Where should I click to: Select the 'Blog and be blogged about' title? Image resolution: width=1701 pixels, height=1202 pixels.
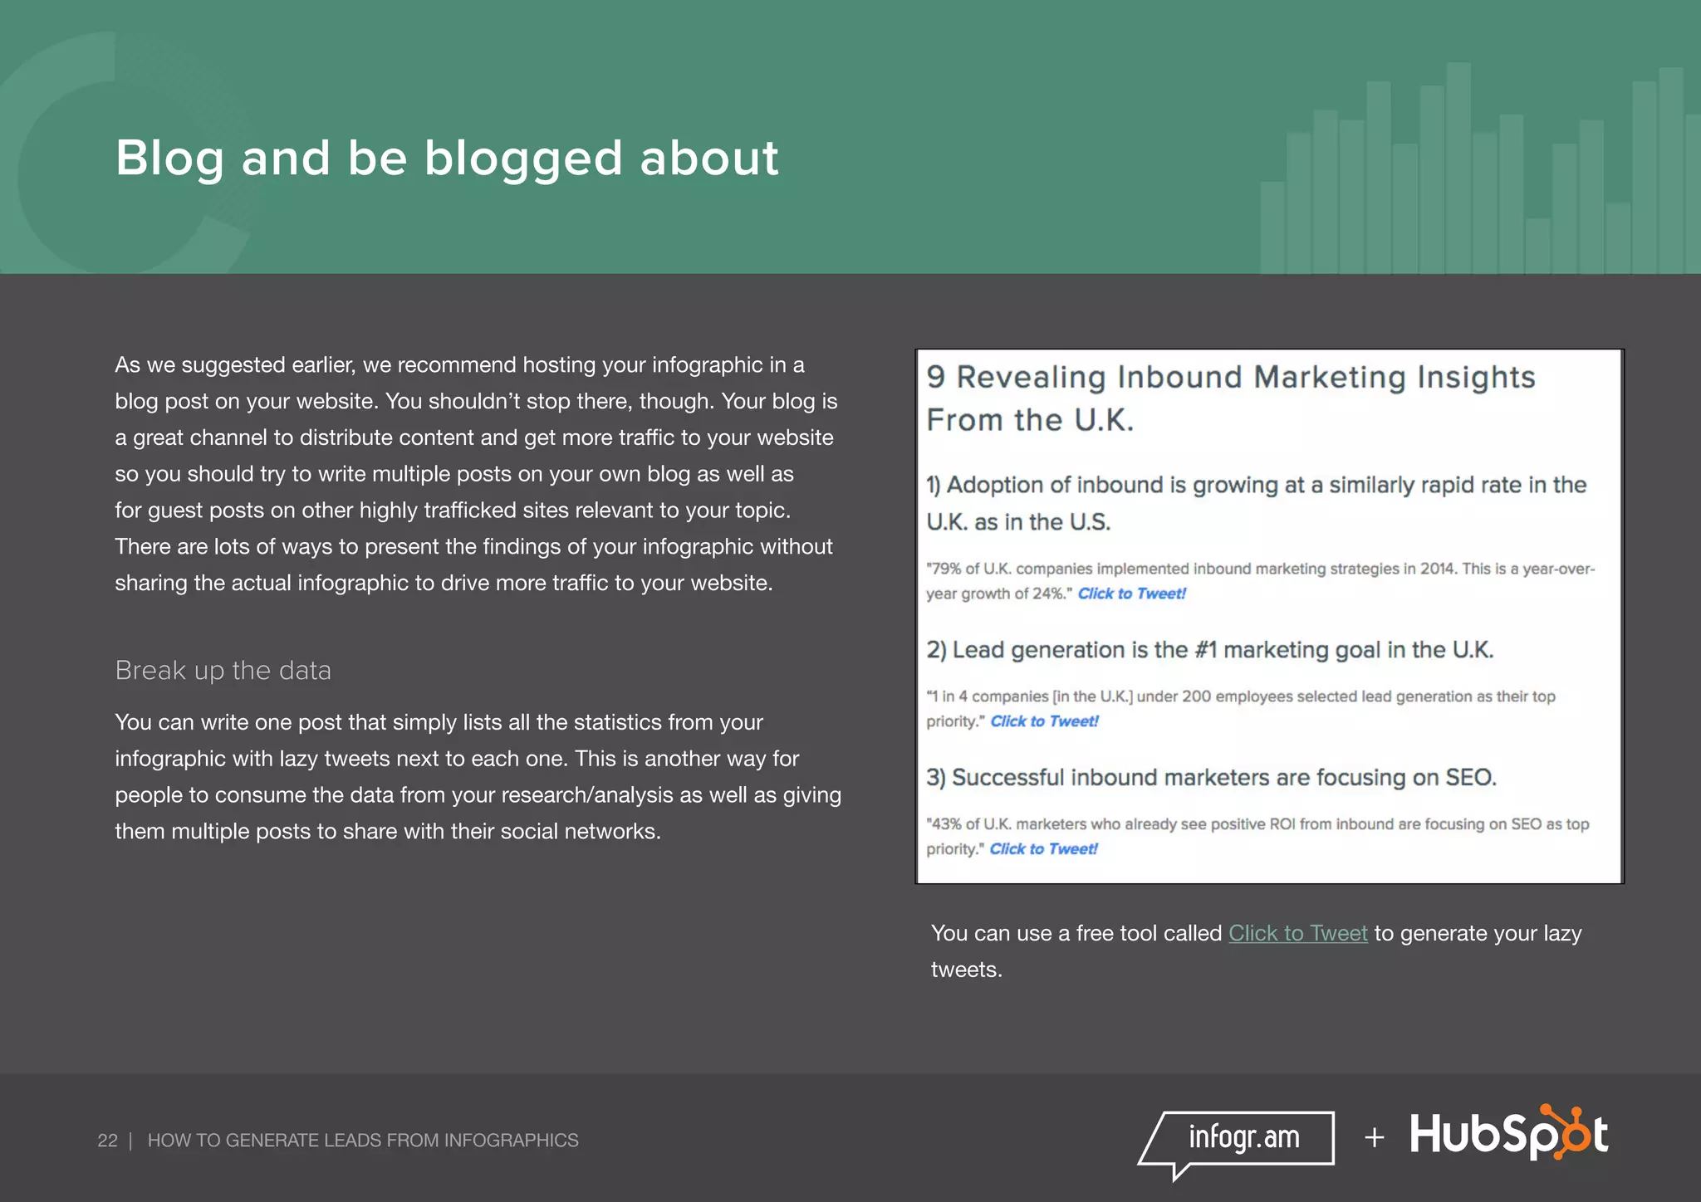tap(447, 158)
